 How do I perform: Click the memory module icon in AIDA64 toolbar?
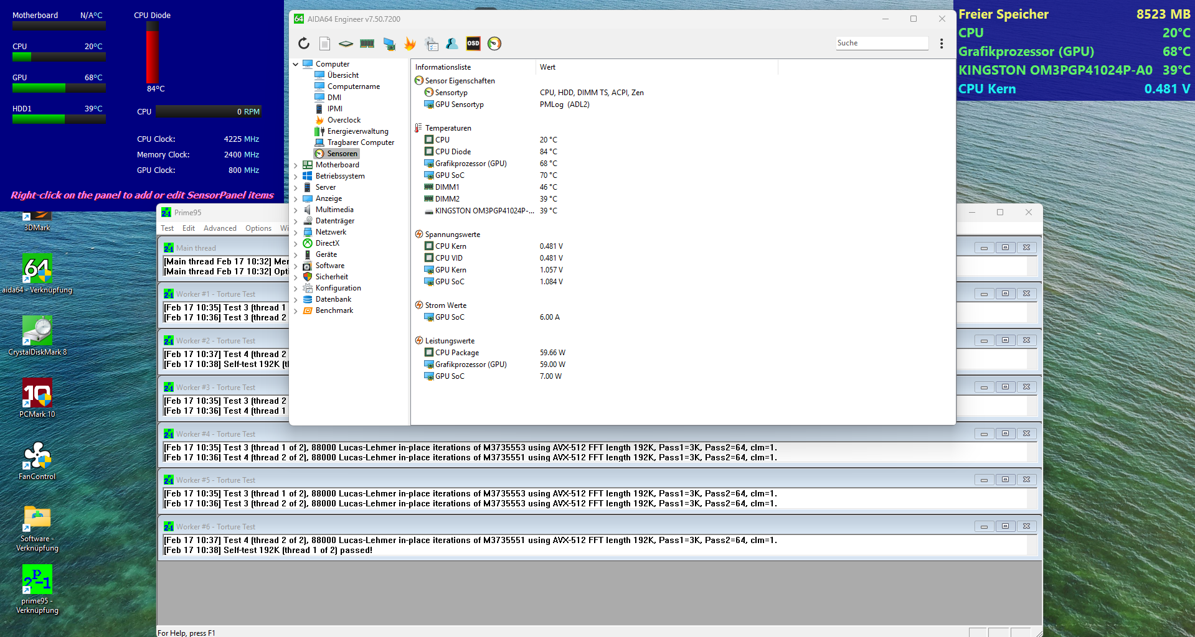(x=367, y=44)
